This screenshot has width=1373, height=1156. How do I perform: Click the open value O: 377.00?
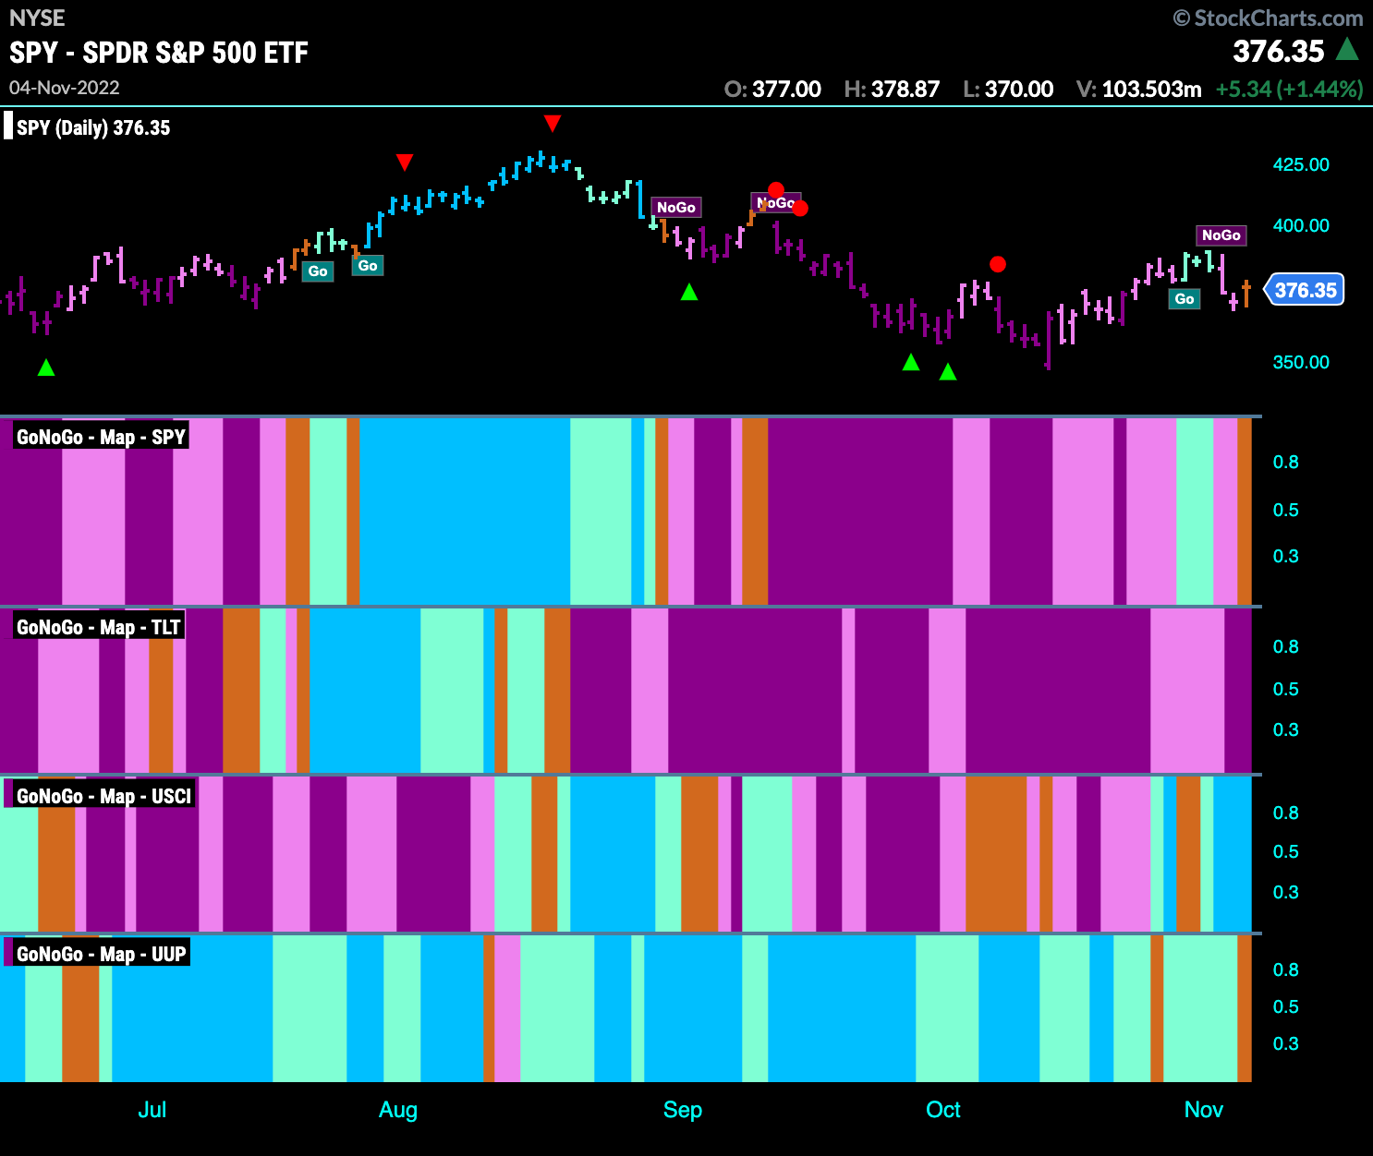click(772, 89)
